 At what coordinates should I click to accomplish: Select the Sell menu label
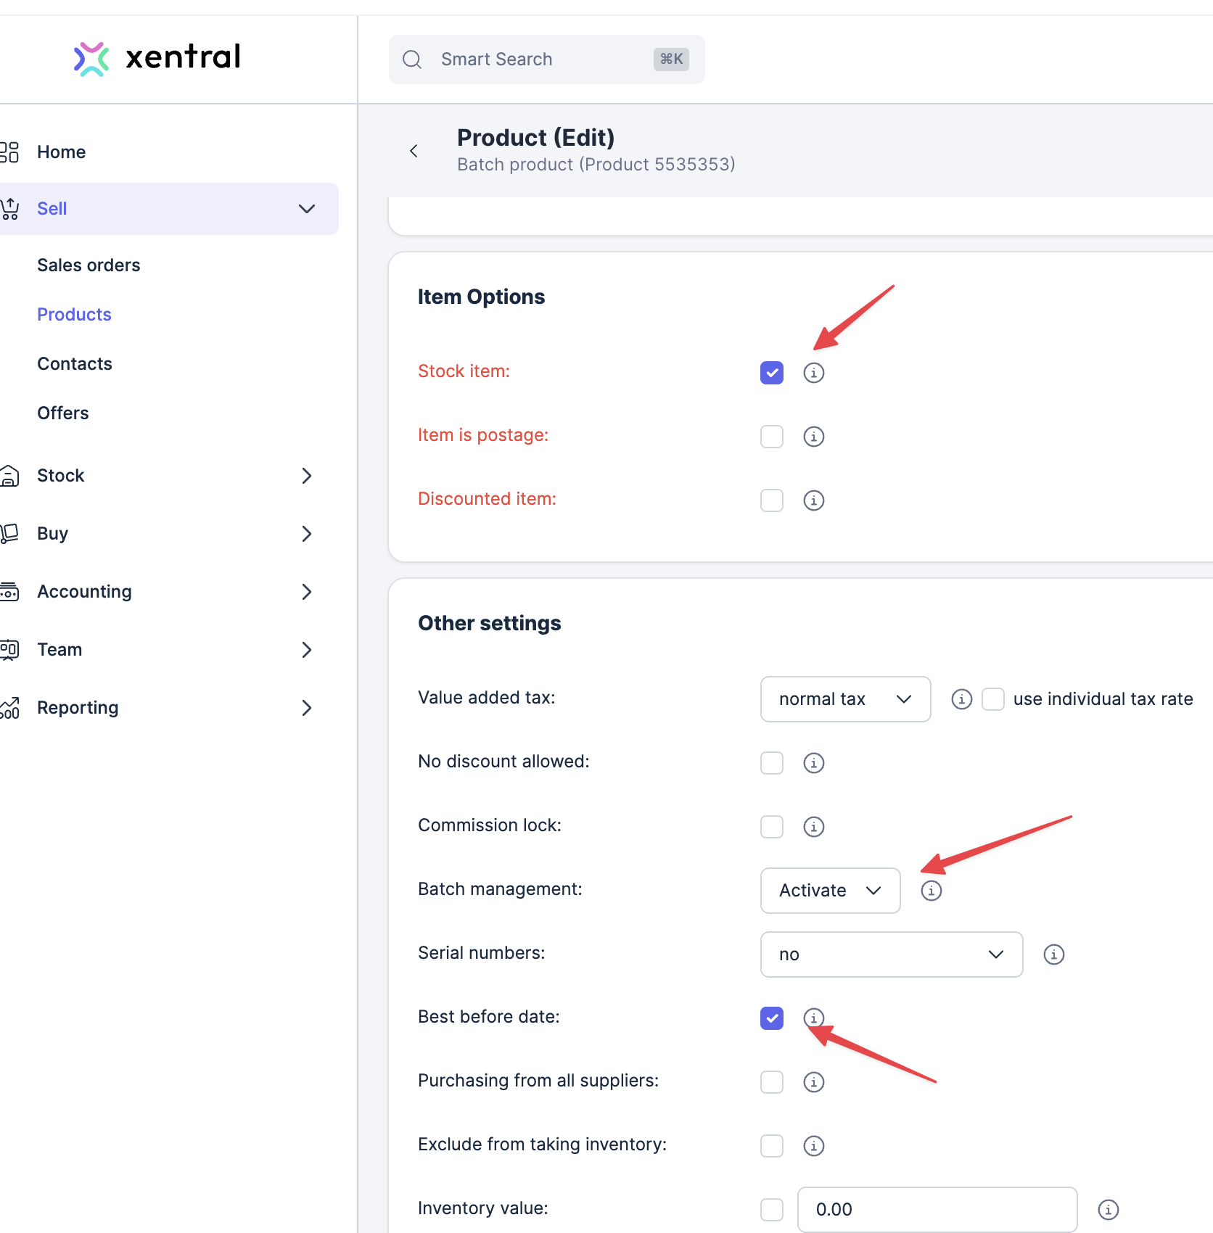point(52,209)
